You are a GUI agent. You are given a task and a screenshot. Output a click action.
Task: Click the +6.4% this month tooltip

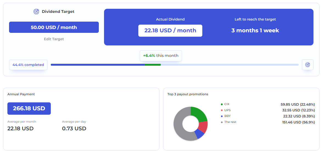(161, 56)
